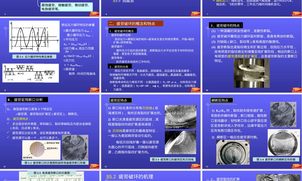This screenshot has height=181, width=302.
Task: Select the partial slide titled §5.2 疲劳破坏的机理
Action: (x=151, y=176)
